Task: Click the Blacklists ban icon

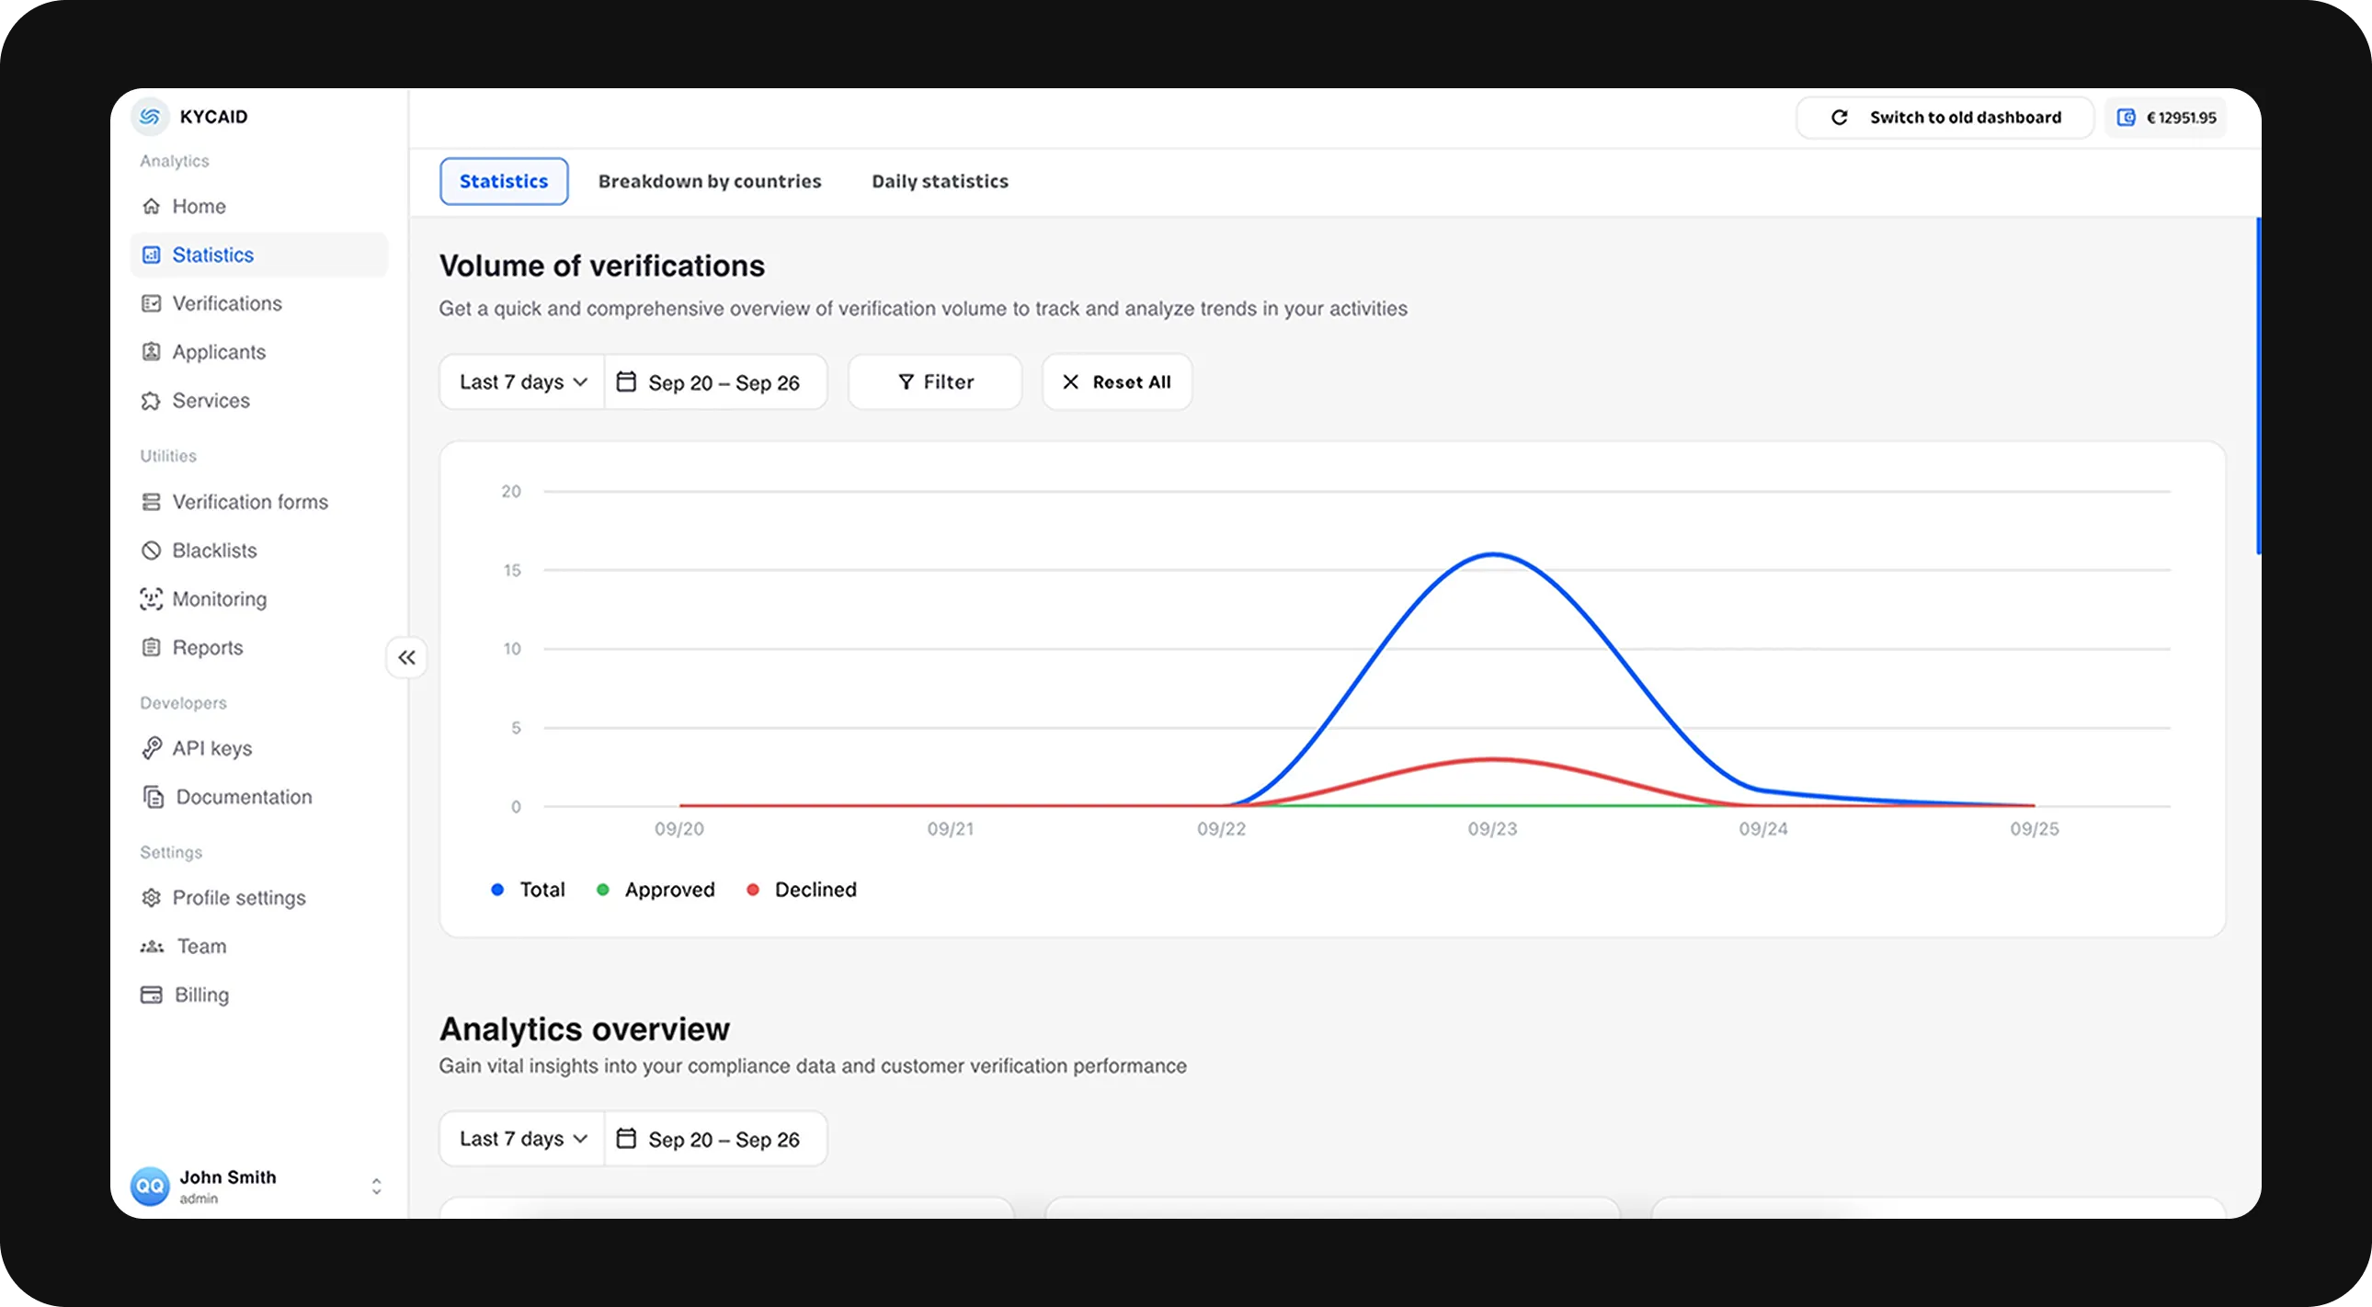Action: [x=151, y=551]
